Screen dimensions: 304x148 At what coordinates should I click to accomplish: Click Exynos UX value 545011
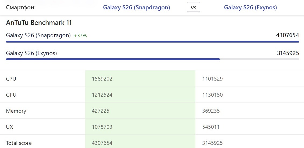tap(211, 127)
